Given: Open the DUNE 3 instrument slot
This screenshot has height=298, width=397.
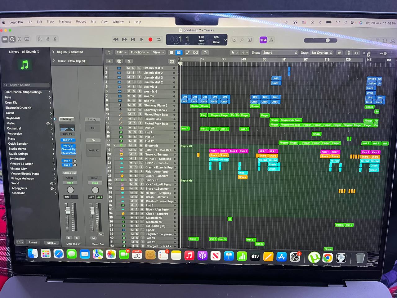Looking at the screenshot, I should point(68,140).
